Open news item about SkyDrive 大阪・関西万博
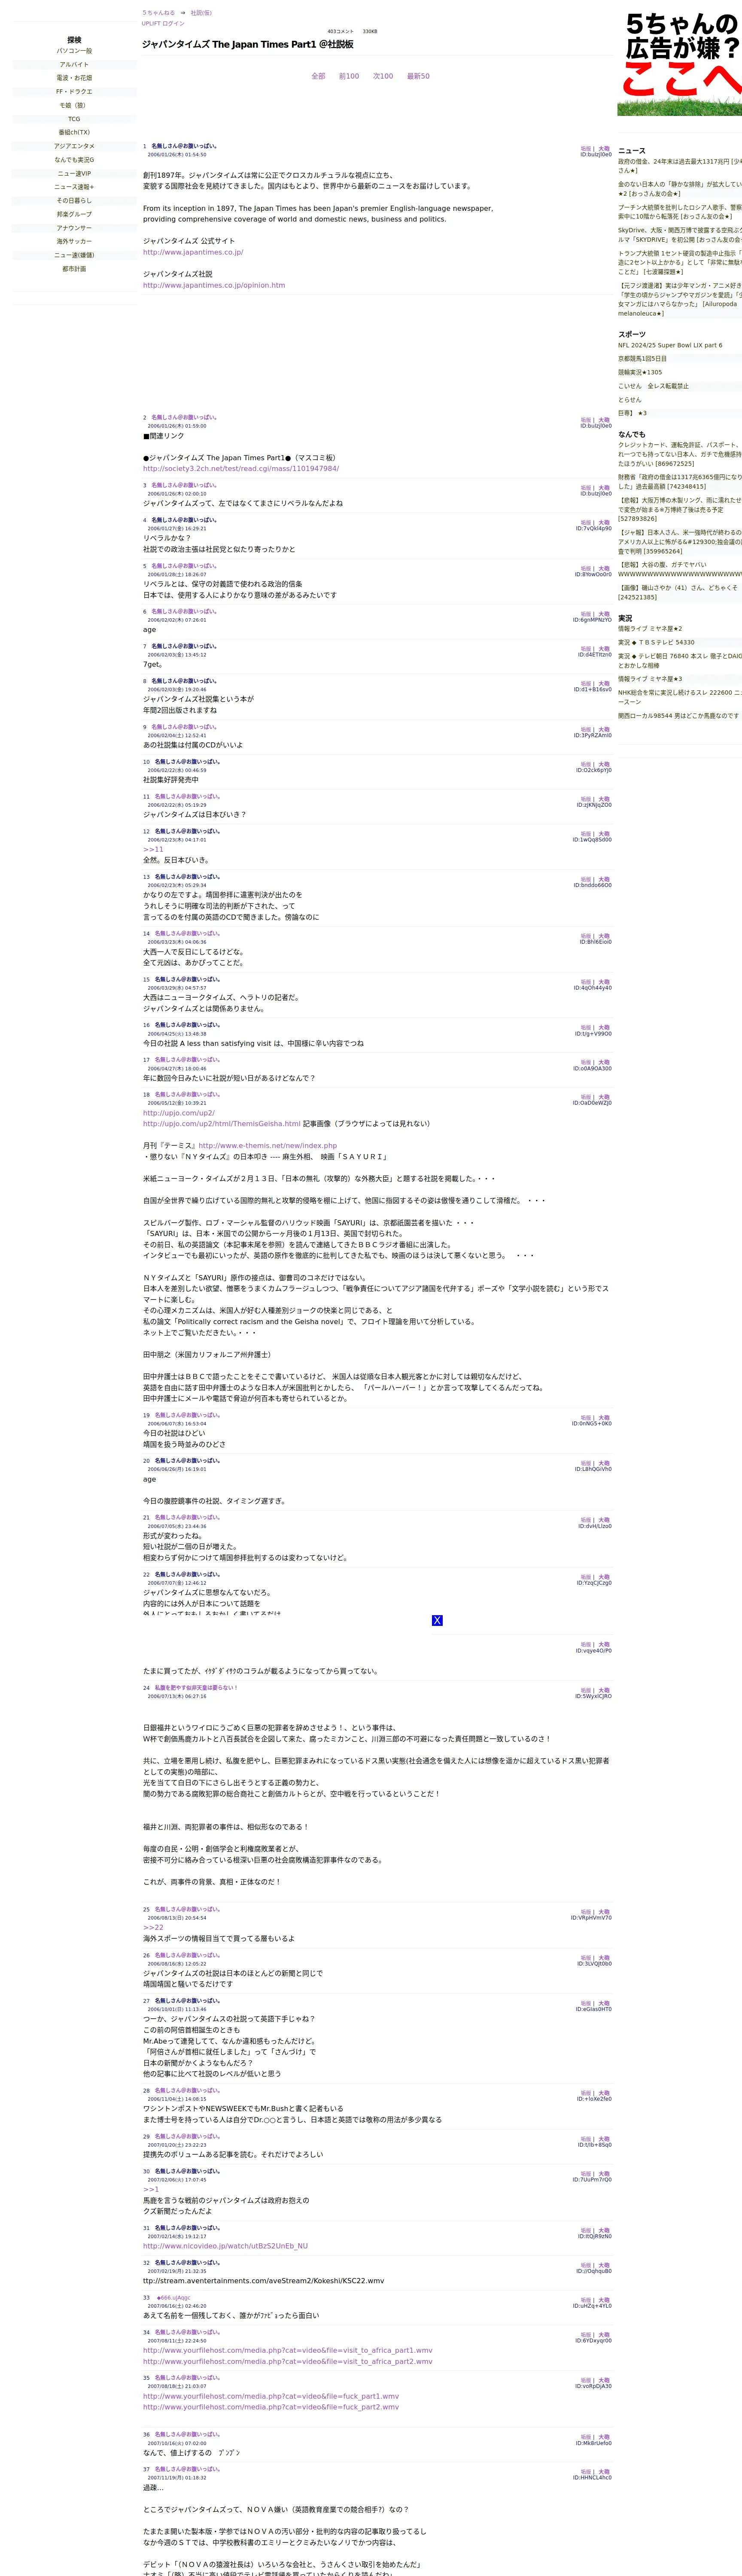The width and height of the screenshot is (742, 2576). [x=680, y=235]
